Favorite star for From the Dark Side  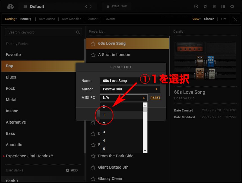[93, 156]
